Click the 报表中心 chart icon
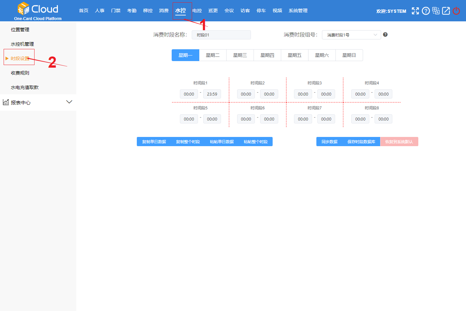The image size is (466, 311). point(6,102)
